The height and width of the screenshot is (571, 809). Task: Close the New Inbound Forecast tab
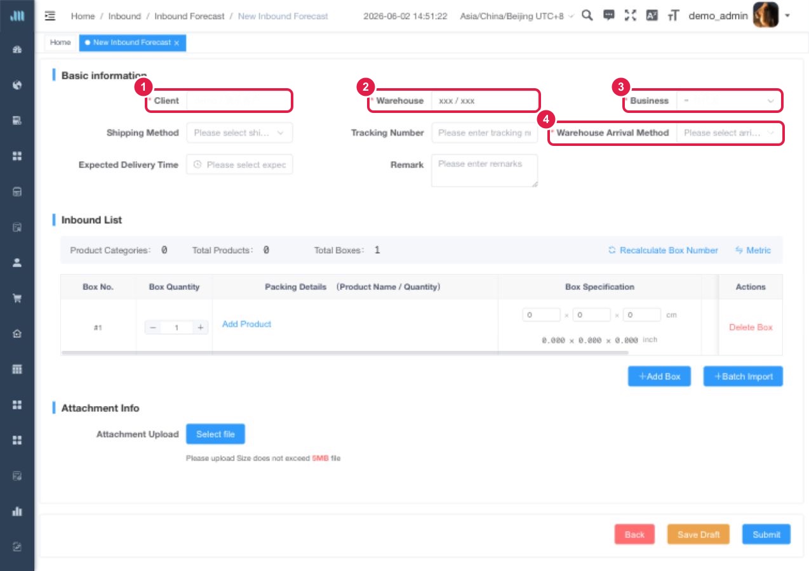[x=177, y=43]
